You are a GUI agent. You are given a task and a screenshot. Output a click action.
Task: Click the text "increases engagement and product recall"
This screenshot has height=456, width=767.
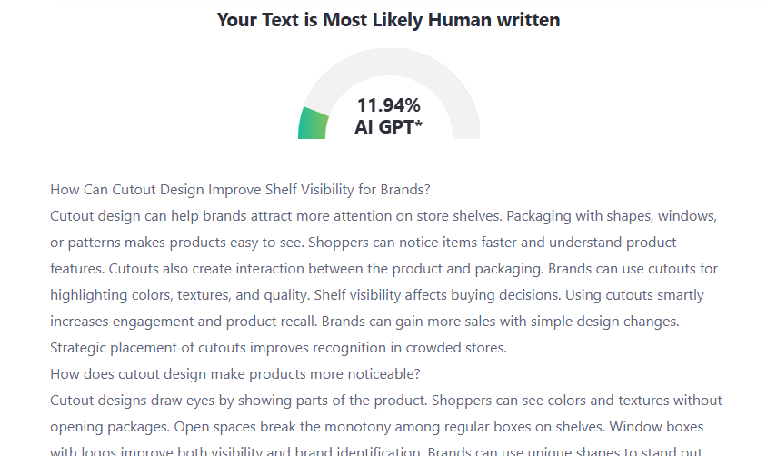182,322
